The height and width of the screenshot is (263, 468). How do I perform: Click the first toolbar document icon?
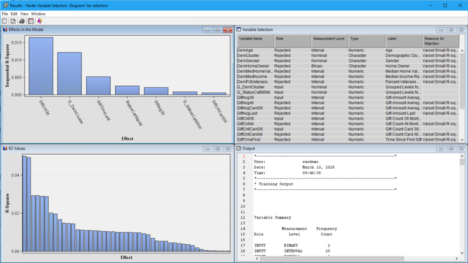(x=4, y=21)
